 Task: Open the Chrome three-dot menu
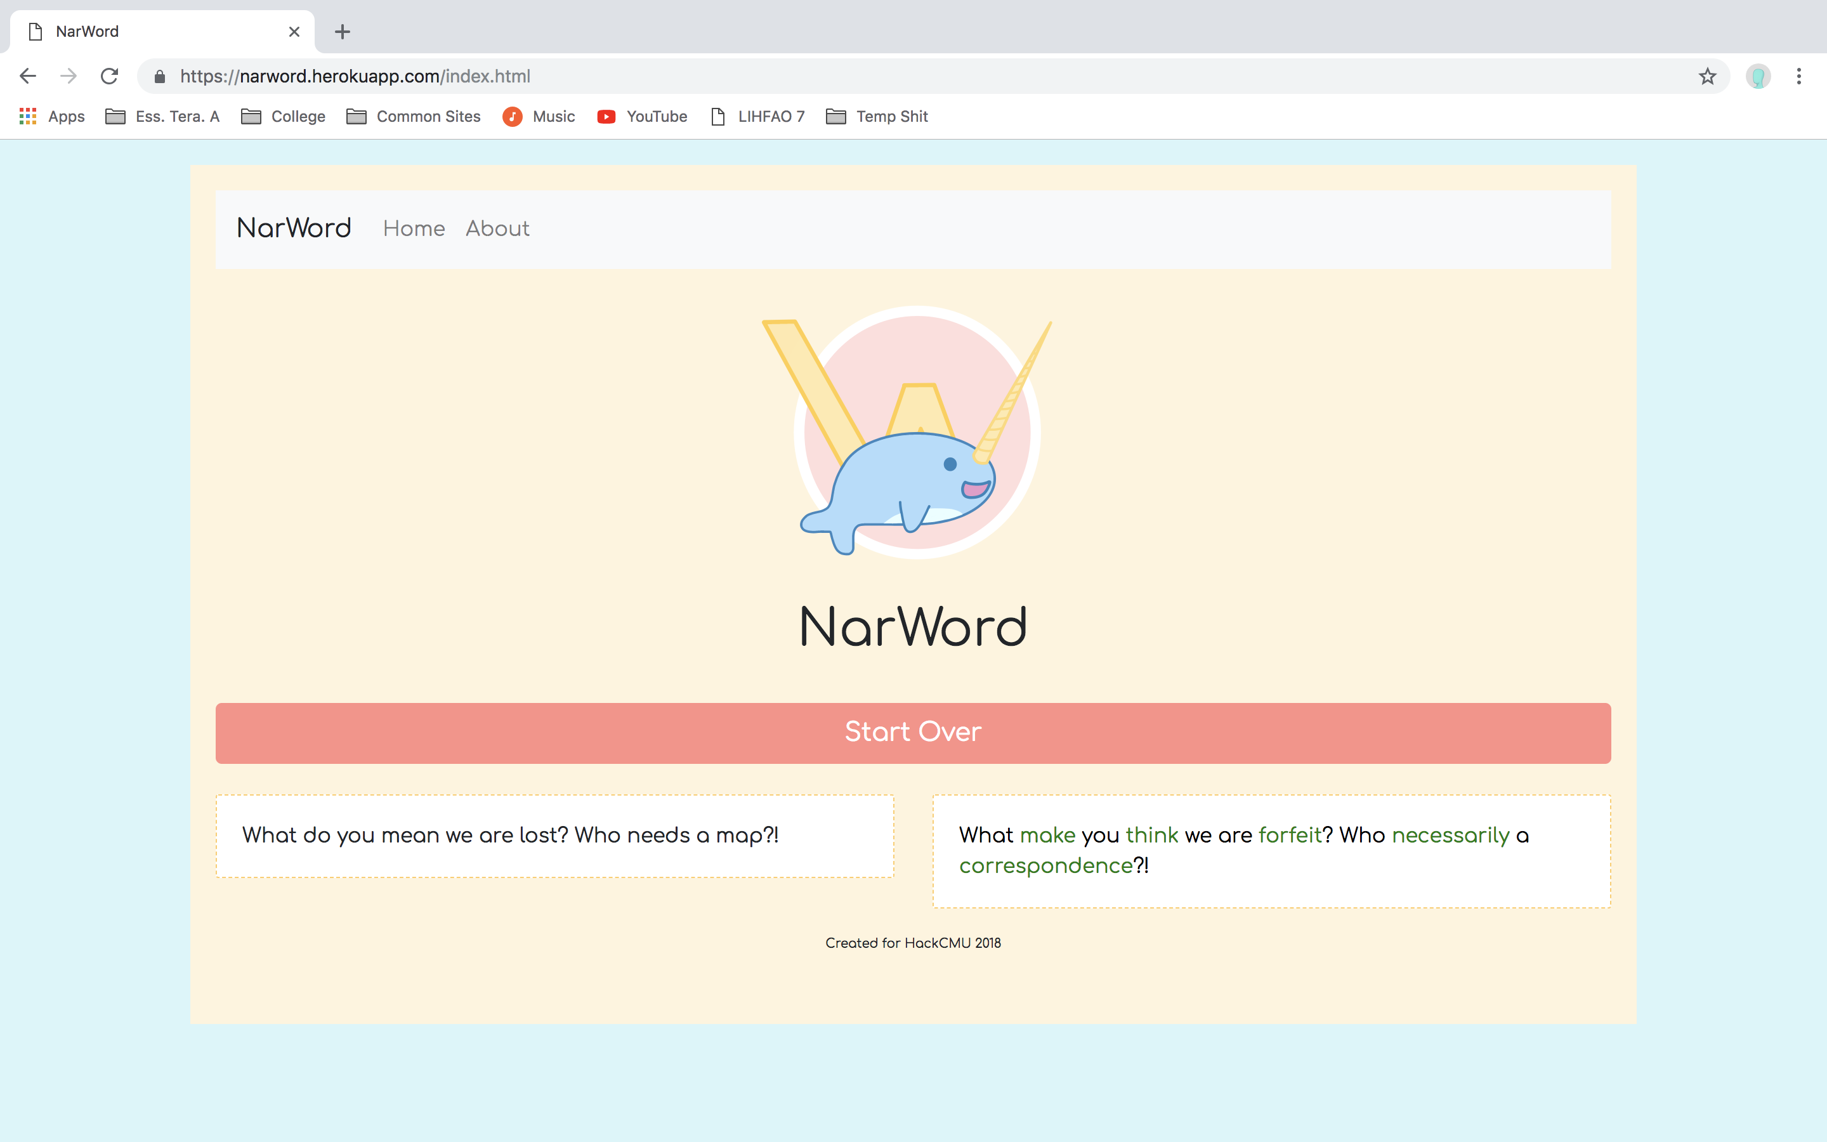pyautogui.click(x=1799, y=76)
